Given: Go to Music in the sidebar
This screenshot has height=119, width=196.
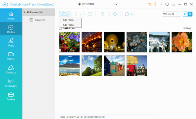Looking at the screenshot, I should (11, 43).
